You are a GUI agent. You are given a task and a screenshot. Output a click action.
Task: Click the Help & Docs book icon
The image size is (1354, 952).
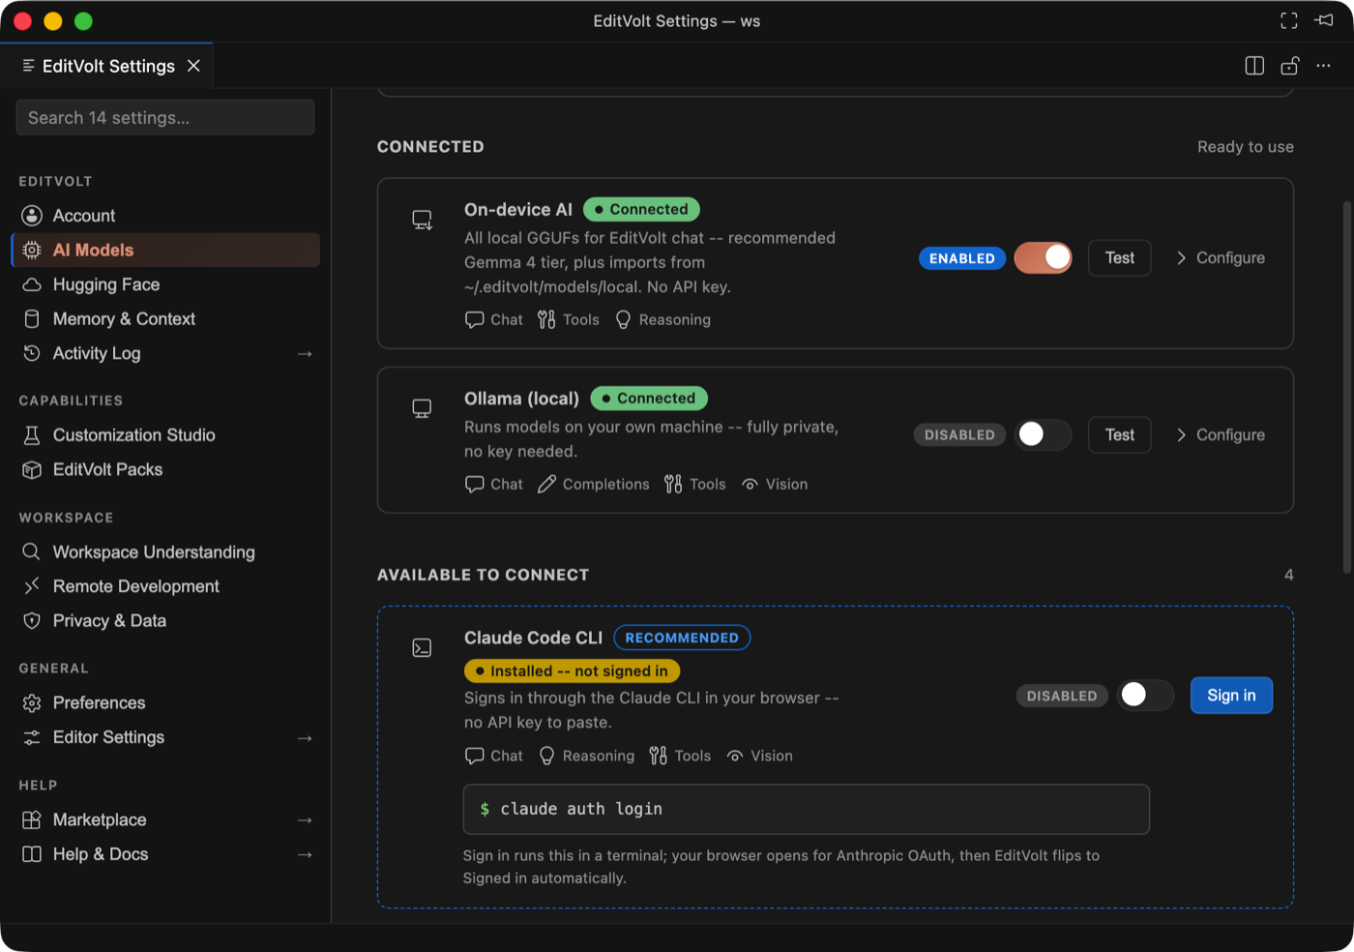point(32,854)
